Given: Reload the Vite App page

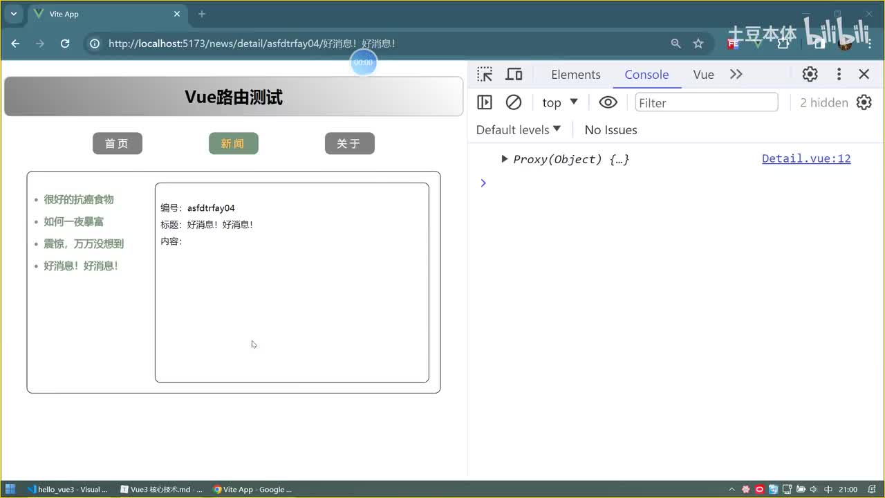Looking at the screenshot, I should pos(65,44).
